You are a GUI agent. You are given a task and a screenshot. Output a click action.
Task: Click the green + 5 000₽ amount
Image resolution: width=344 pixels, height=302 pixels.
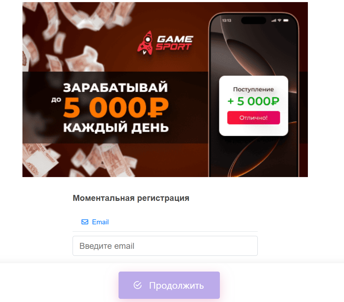click(254, 101)
